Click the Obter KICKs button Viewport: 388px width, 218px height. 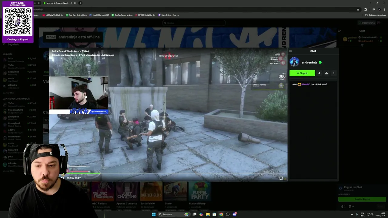(x=366, y=23)
